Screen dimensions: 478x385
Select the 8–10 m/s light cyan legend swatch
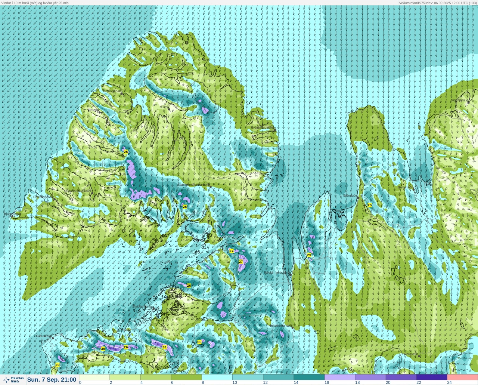217,377
